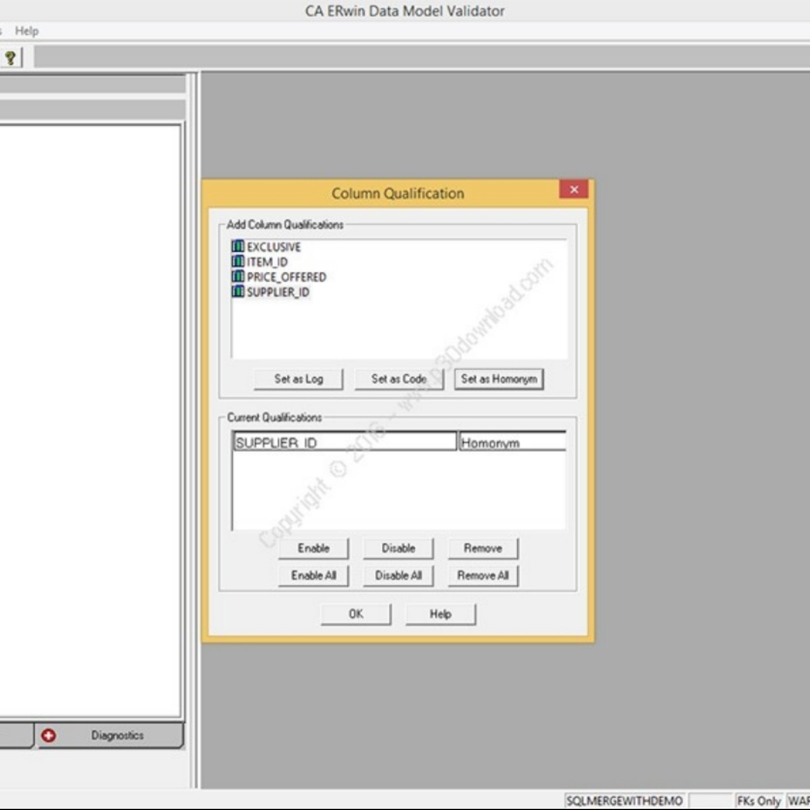
Task: Select the ITEM_ID column icon
Action: pyautogui.click(x=238, y=262)
